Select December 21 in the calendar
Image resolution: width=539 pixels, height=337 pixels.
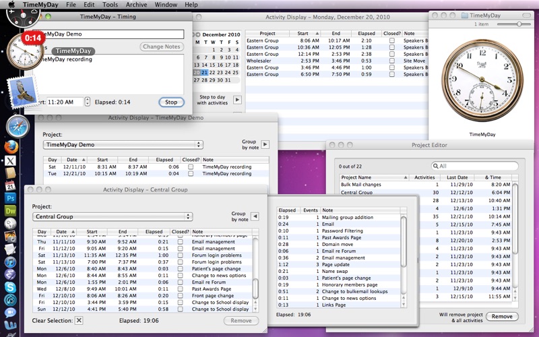point(204,73)
